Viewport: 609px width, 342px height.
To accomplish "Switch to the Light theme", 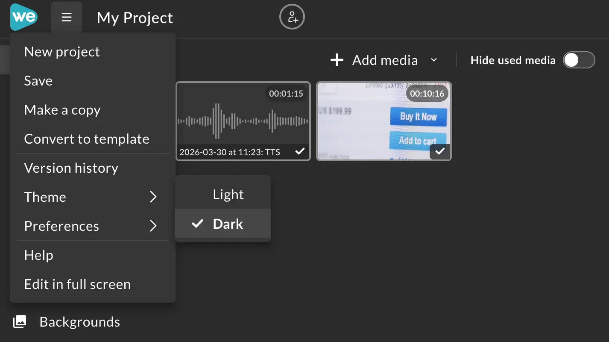I will [x=223, y=195].
